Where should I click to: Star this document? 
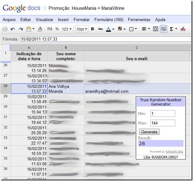pos(45,8)
